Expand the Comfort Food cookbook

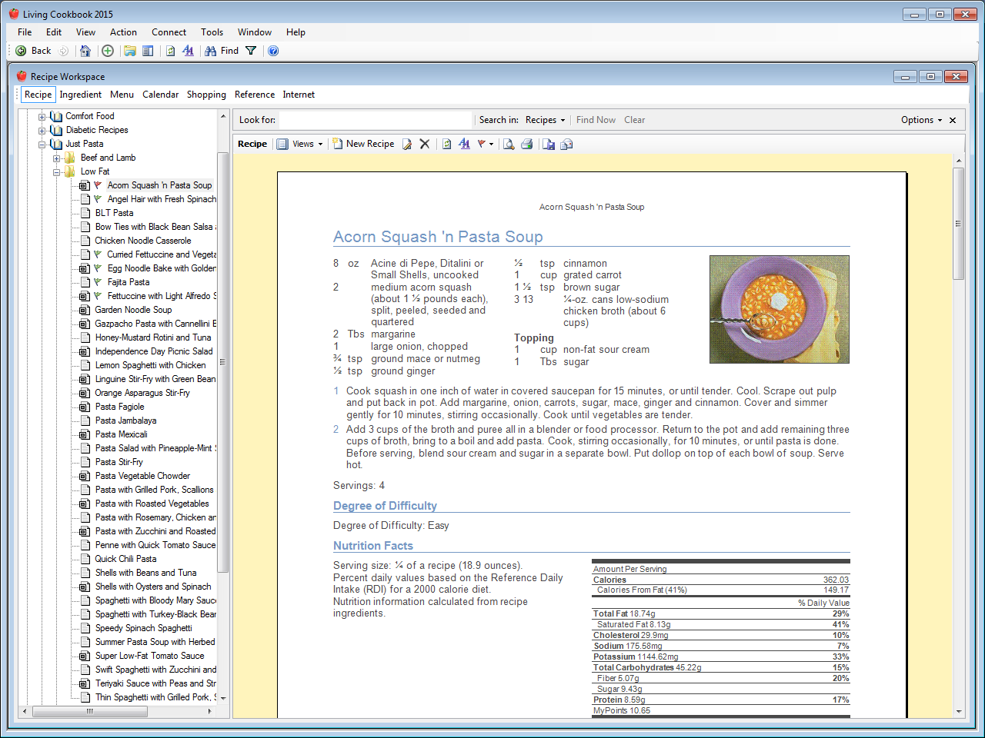pyautogui.click(x=42, y=117)
